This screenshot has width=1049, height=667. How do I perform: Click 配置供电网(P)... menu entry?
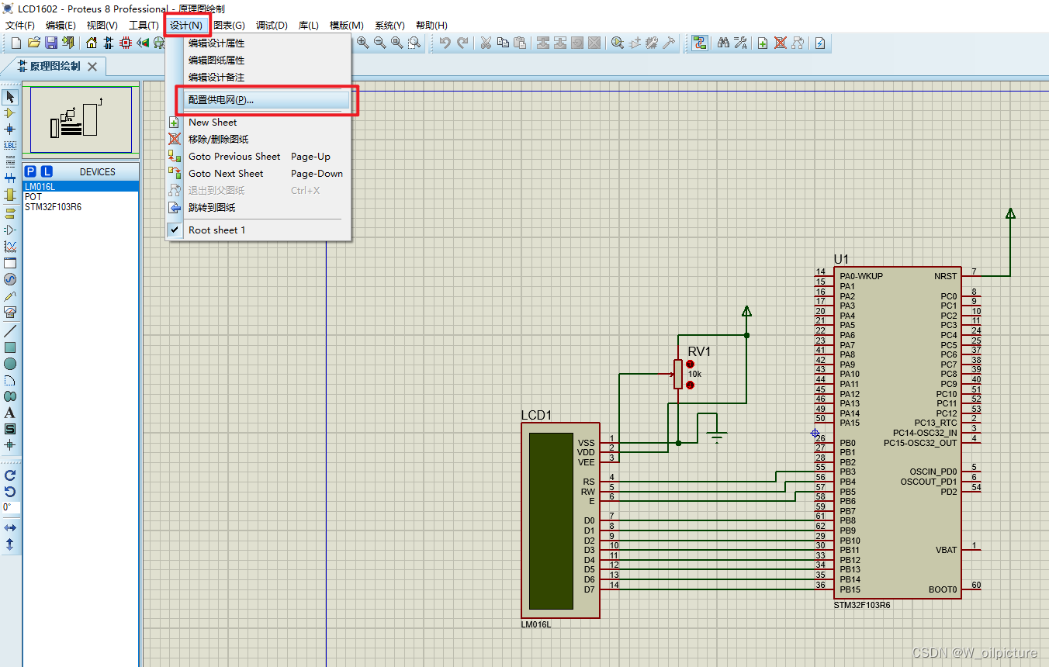[221, 100]
